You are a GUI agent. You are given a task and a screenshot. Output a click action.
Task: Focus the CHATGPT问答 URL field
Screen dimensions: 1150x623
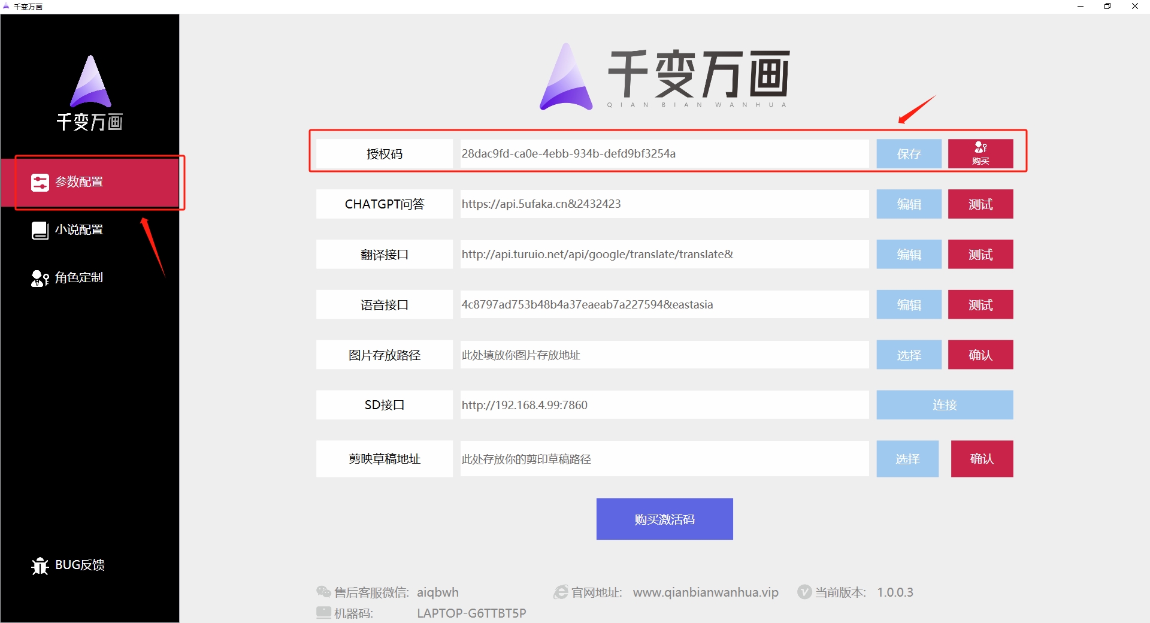(x=664, y=204)
